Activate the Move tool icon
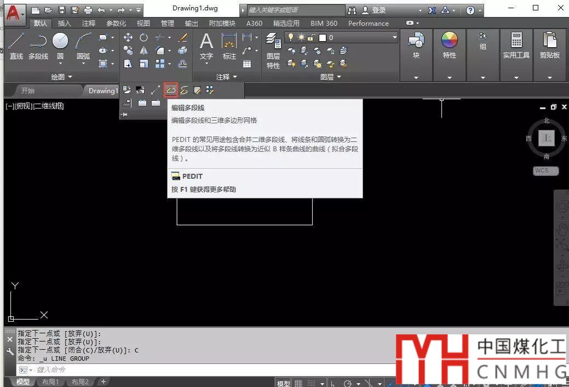569x387 pixels. click(128, 38)
